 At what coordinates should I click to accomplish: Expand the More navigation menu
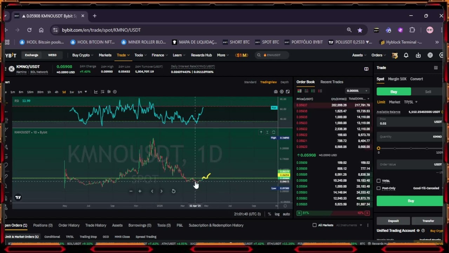coord(223,55)
